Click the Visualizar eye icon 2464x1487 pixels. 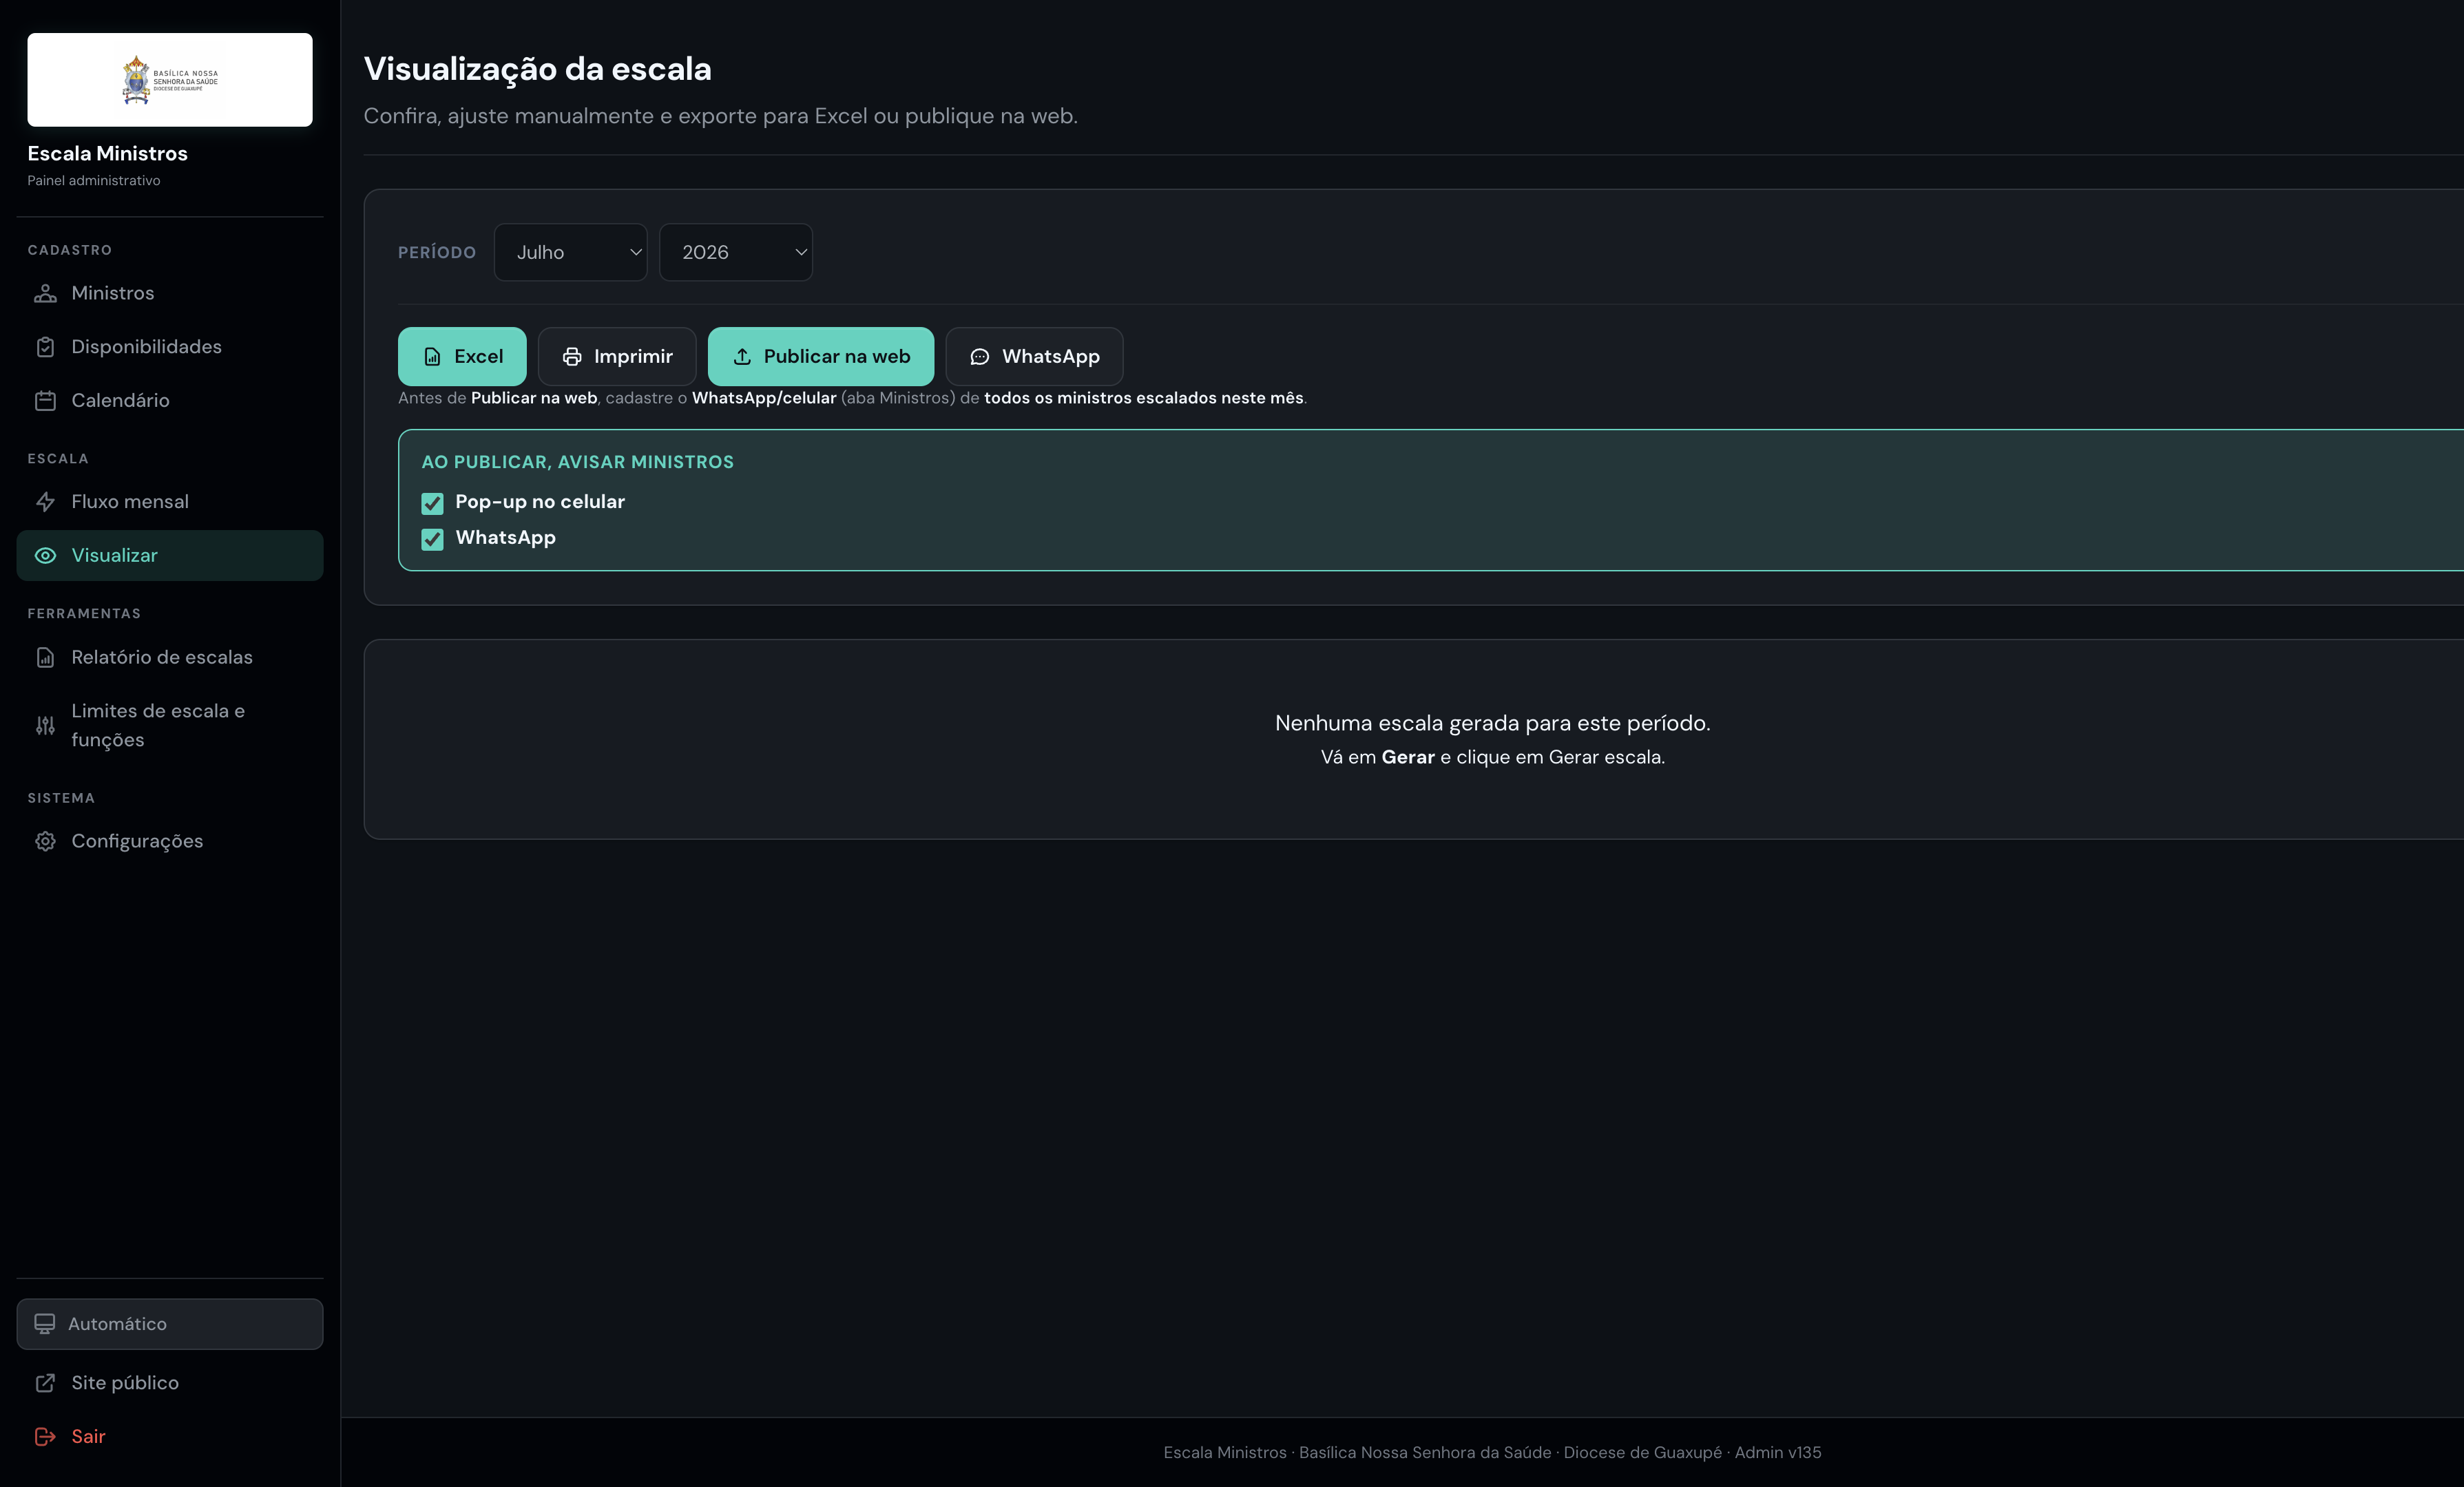(45, 556)
